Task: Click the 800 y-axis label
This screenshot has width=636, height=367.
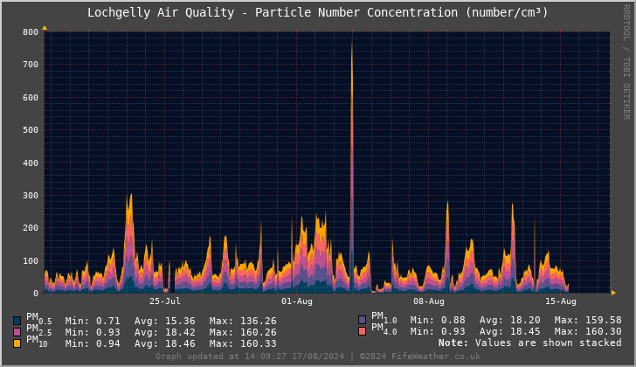Action: tap(31, 32)
